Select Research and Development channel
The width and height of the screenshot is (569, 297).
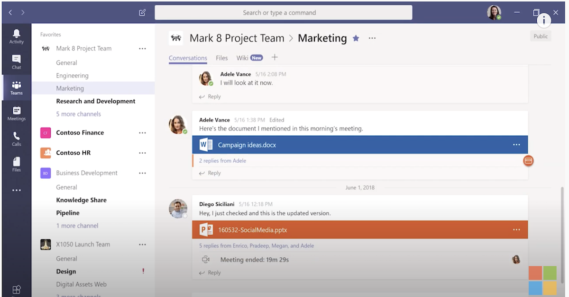click(x=96, y=101)
